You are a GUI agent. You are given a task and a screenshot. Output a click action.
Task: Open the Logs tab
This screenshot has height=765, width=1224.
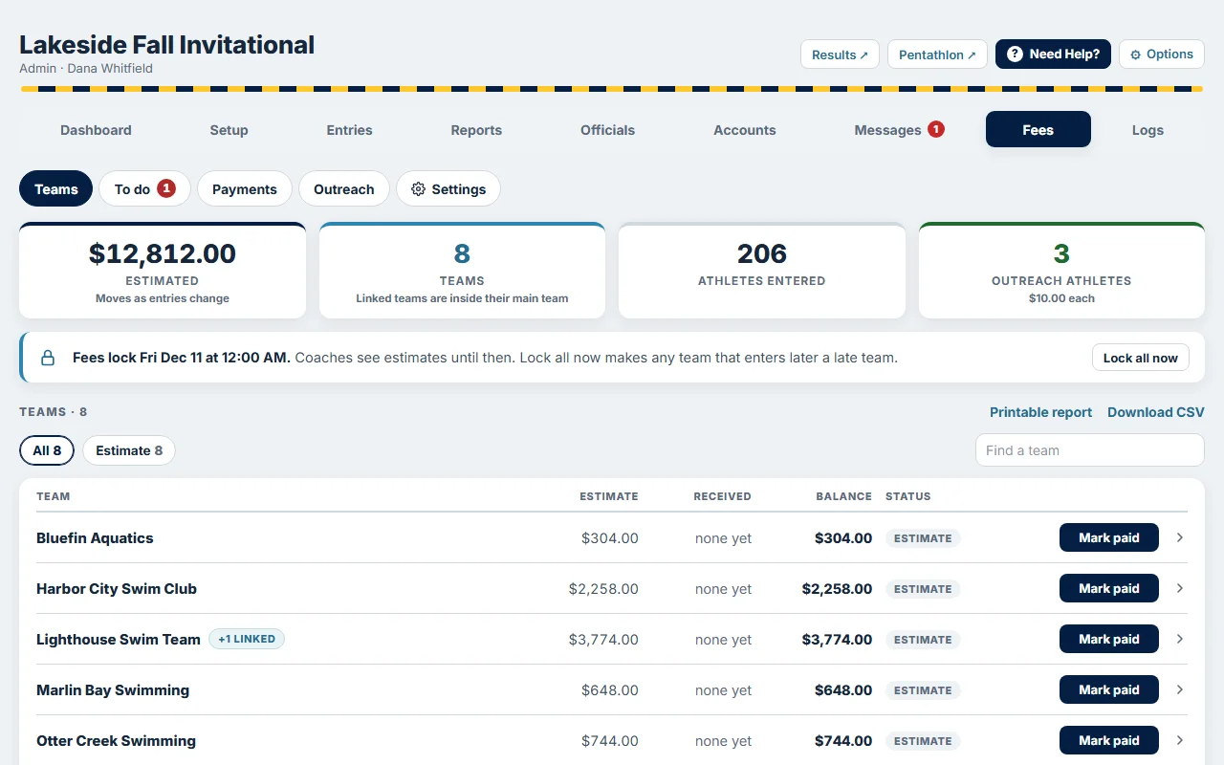point(1147,130)
